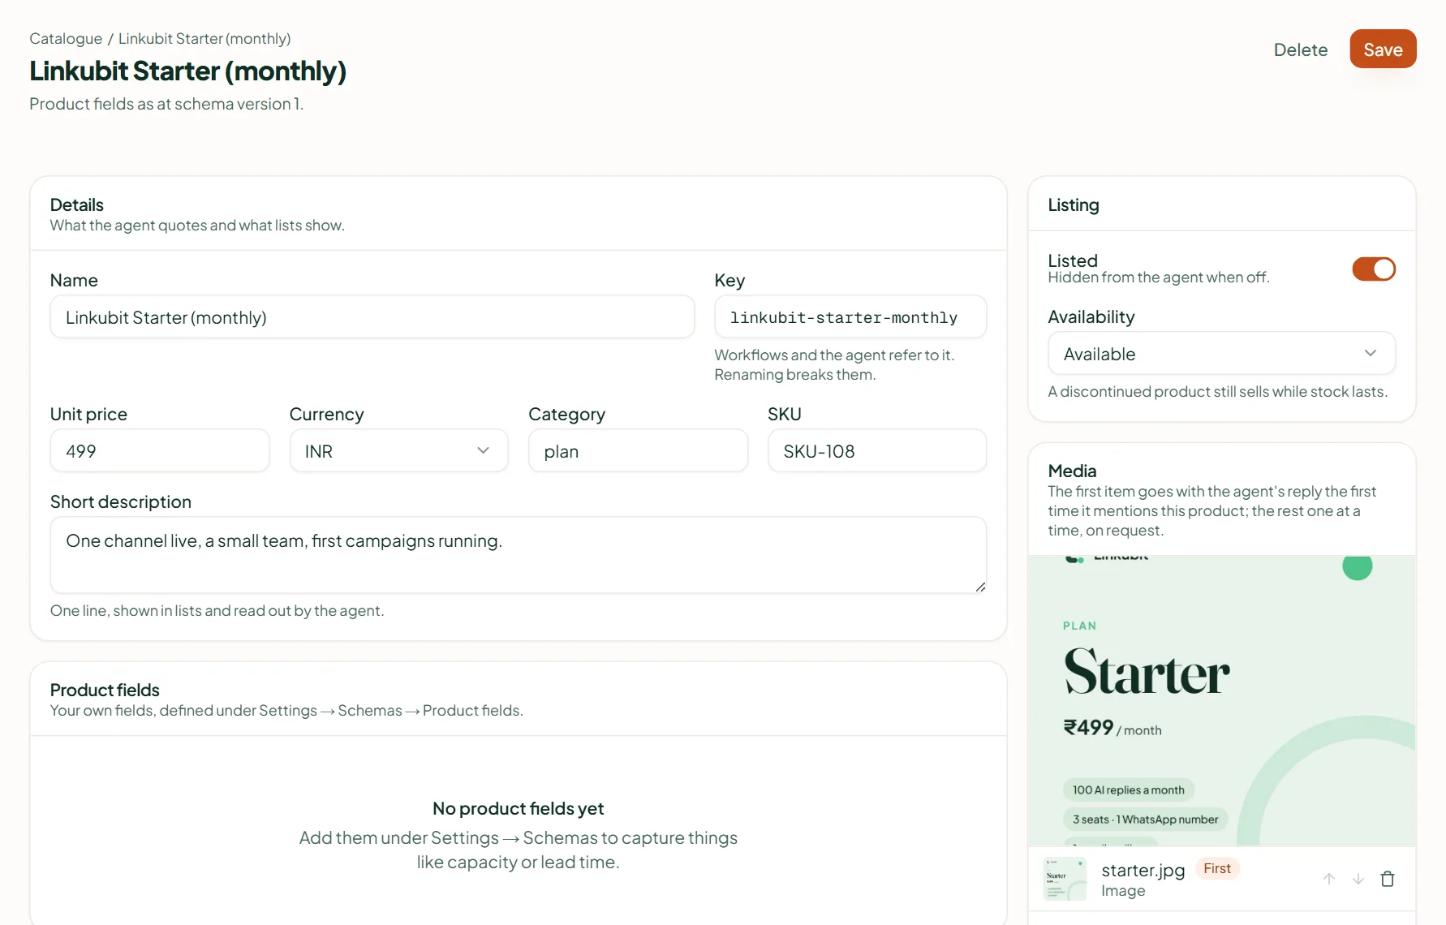Move starter.jpg up in media order
This screenshot has height=925, width=1446.
1329,879
